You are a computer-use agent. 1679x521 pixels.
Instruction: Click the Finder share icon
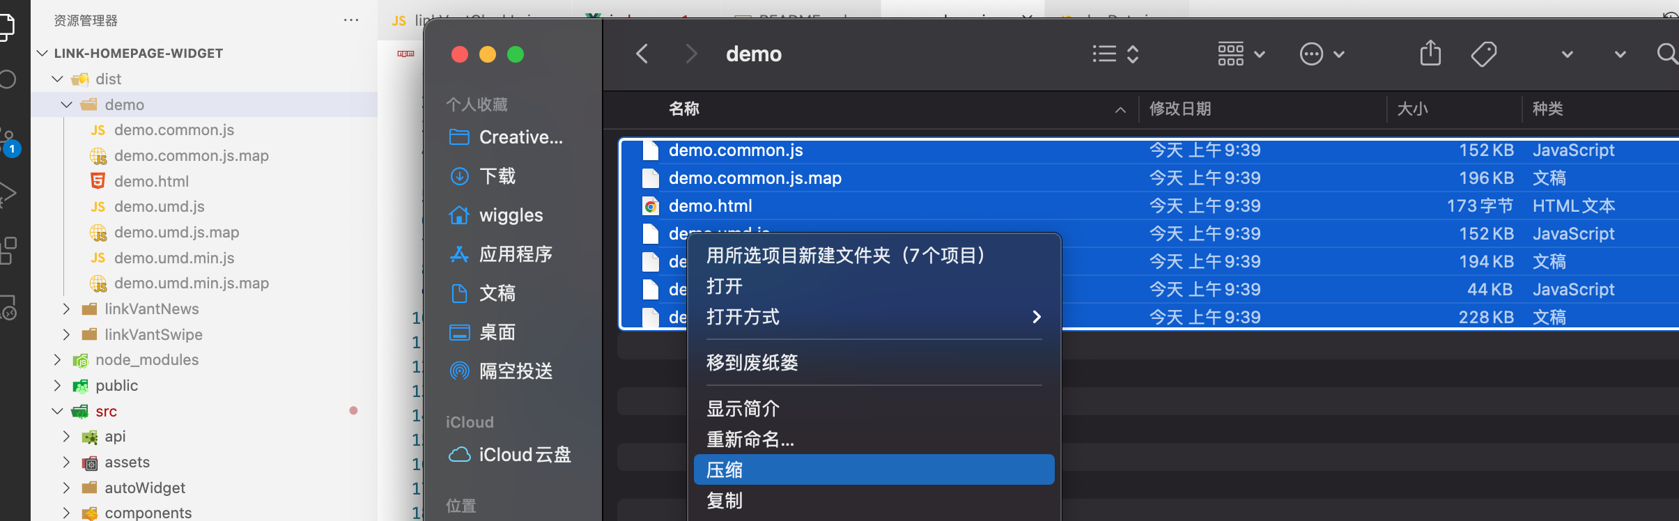click(x=1430, y=54)
